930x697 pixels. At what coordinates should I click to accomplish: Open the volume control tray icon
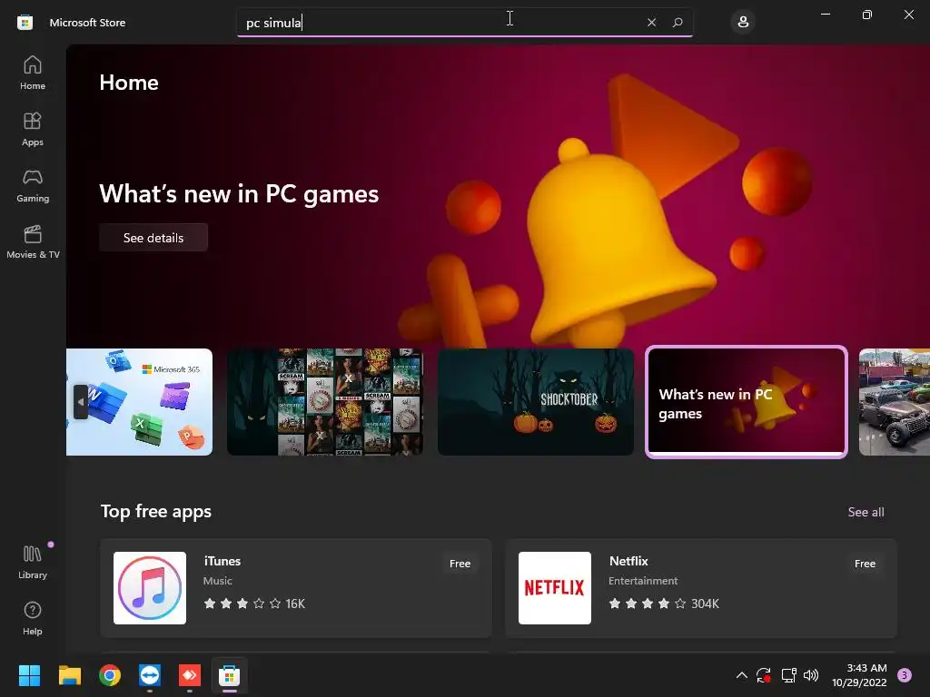(x=811, y=675)
